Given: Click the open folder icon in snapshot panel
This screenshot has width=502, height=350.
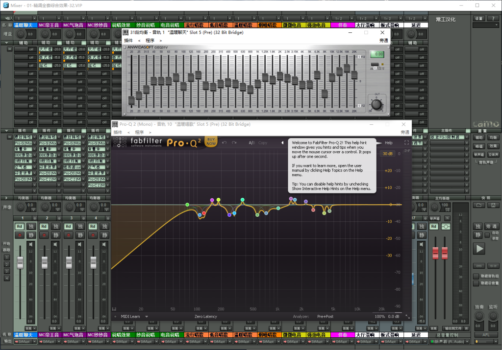Looking at the screenshot, I should (x=479, y=205).
